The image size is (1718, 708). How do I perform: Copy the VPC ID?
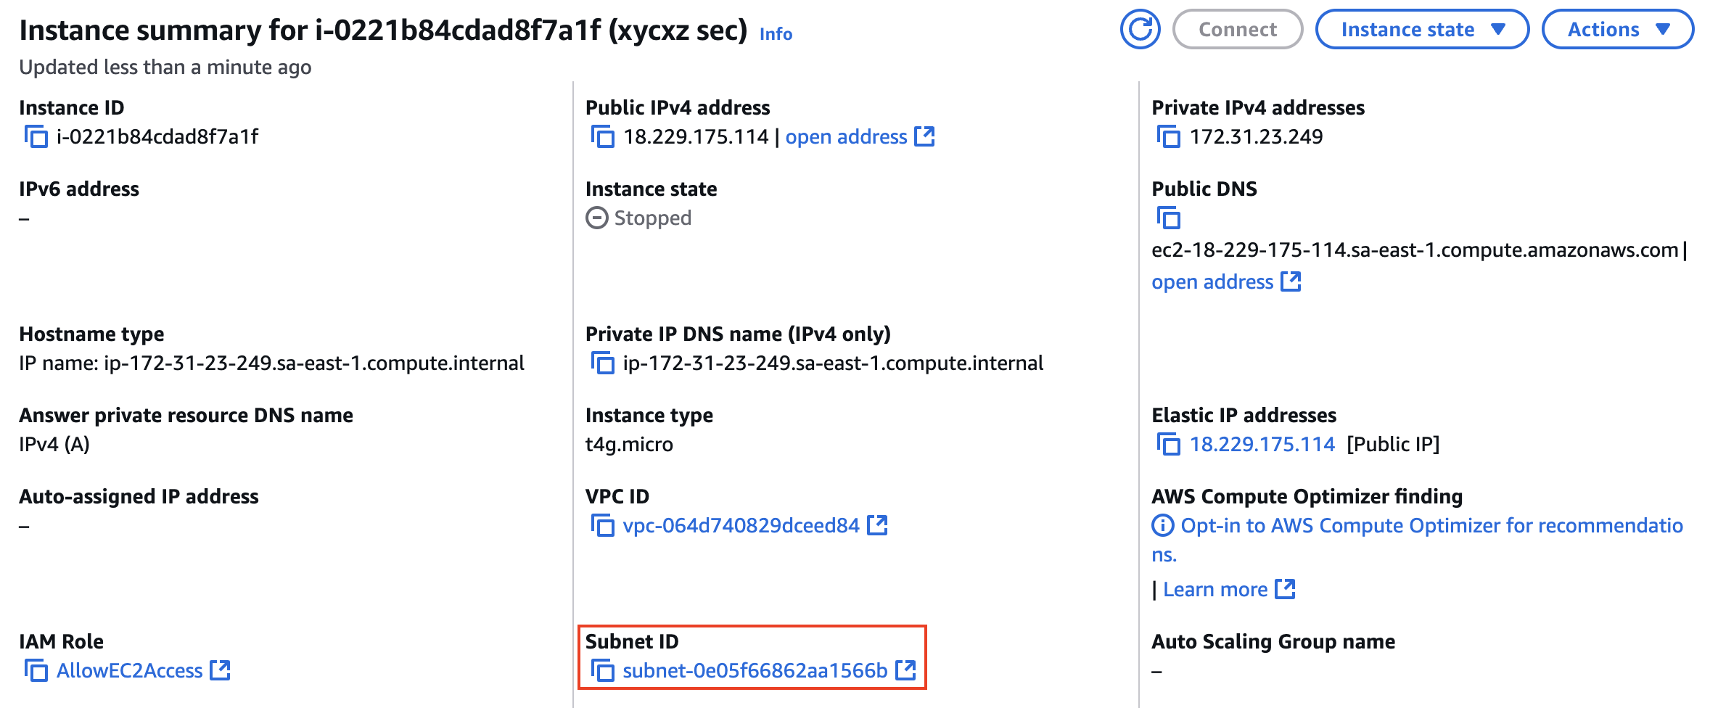603,526
